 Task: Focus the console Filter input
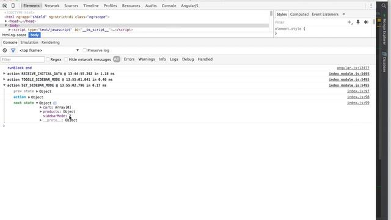23,59
